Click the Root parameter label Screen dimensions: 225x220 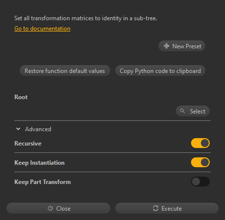[21, 97]
